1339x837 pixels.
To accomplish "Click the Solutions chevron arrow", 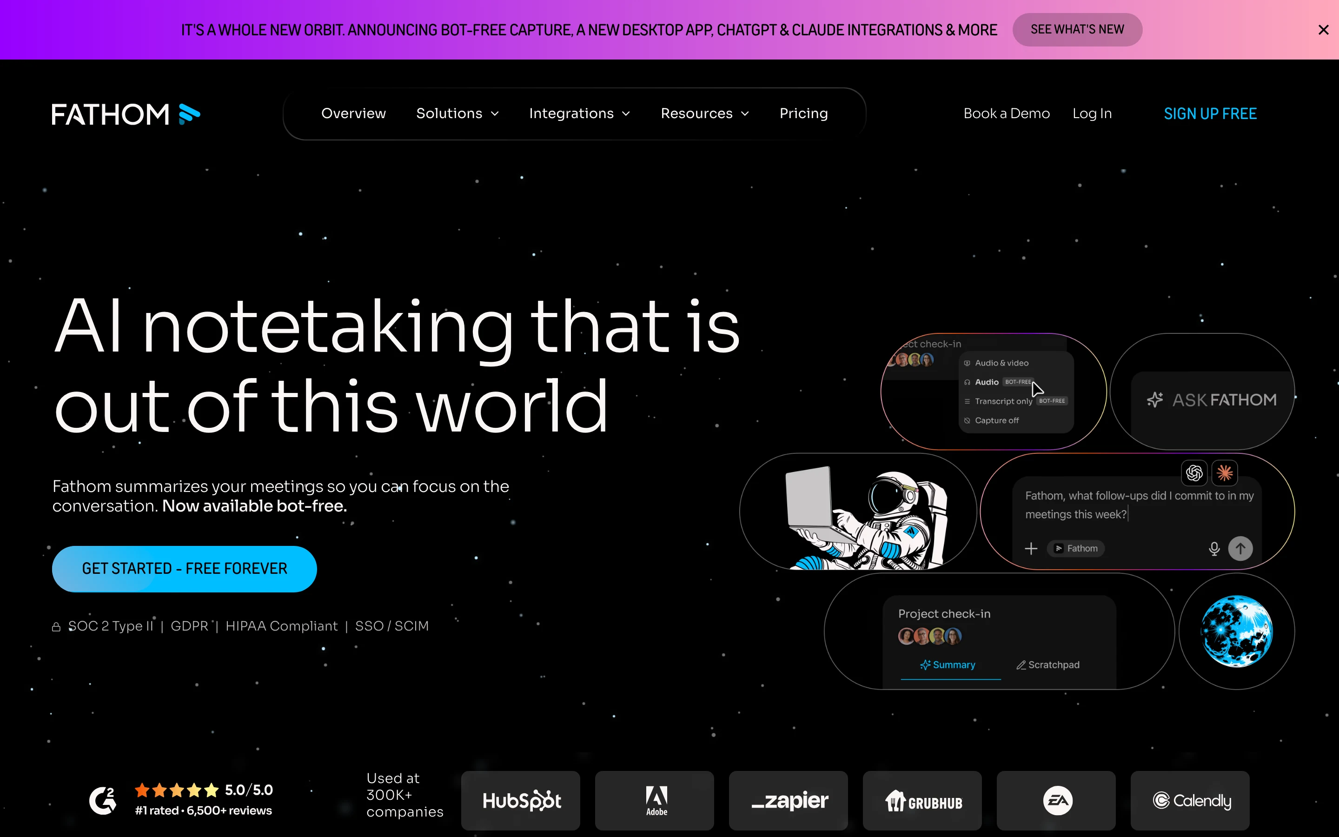I will (495, 114).
